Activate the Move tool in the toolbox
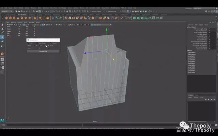The width and height of the screenshot is (218, 136). (x=2, y=37)
